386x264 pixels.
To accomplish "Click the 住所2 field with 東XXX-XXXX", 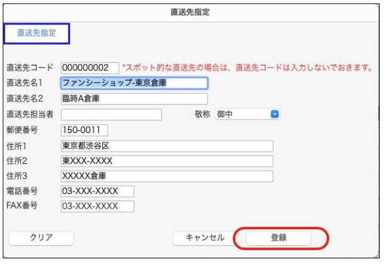I will pyautogui.click(x=167, y=161).
